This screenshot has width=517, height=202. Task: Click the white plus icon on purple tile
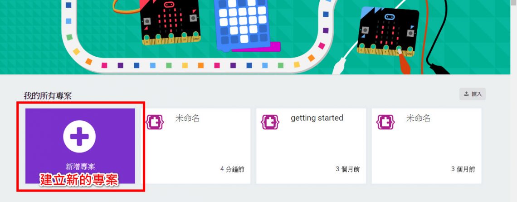click(x=79, y=136)
